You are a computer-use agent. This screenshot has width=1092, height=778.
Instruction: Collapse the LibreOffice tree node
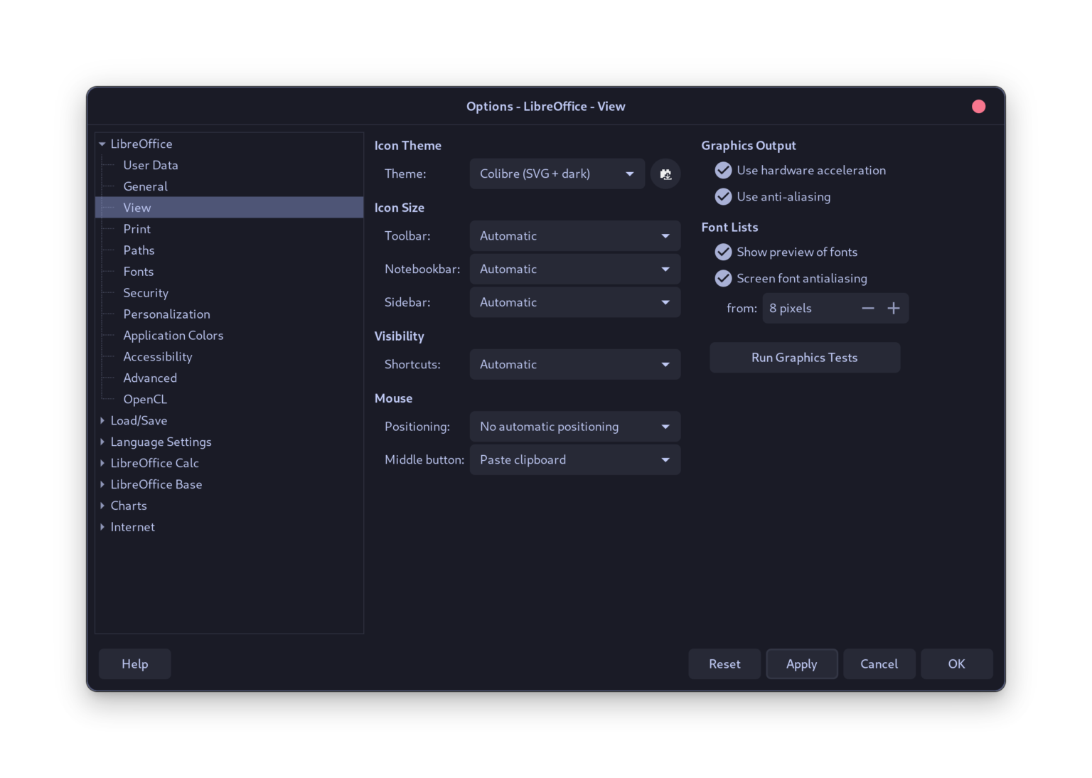coord(102,144)
